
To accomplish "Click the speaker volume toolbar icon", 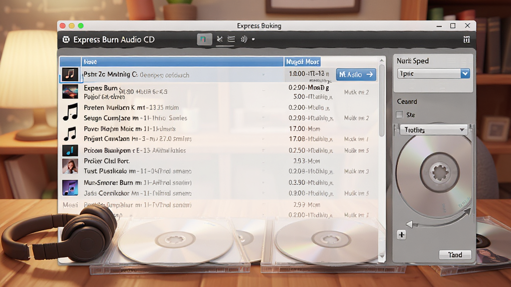I will [244, 39].
